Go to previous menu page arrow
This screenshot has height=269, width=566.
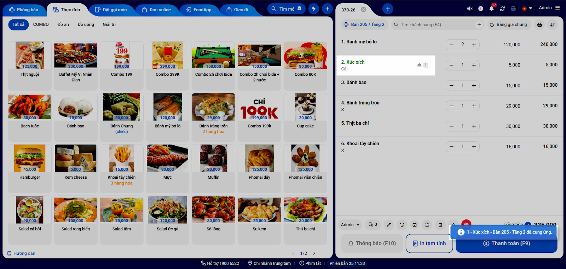(293, 253)
